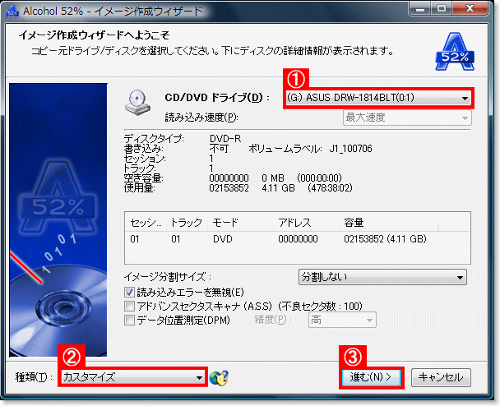Click the DVD-R disc type value

pos(225,139)
